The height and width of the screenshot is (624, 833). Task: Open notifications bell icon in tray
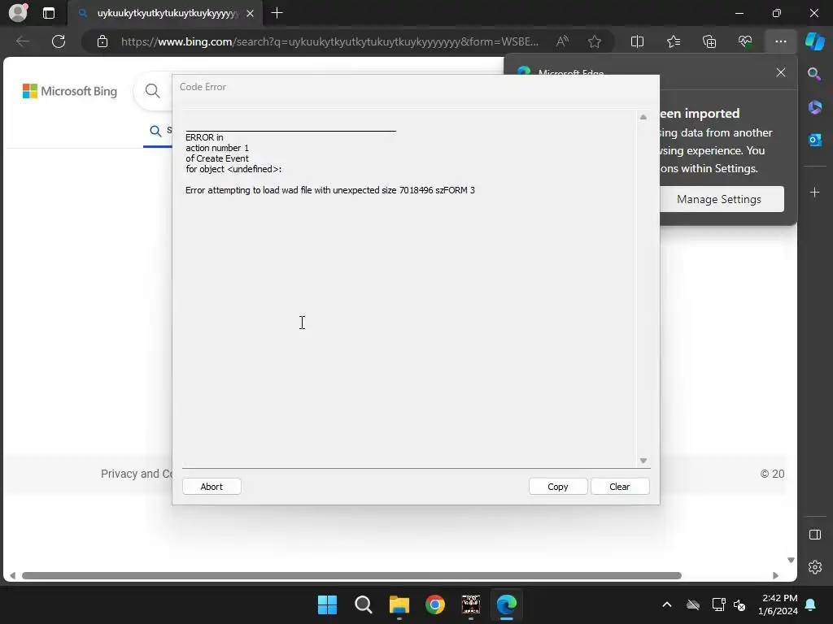tap(811, 604)
